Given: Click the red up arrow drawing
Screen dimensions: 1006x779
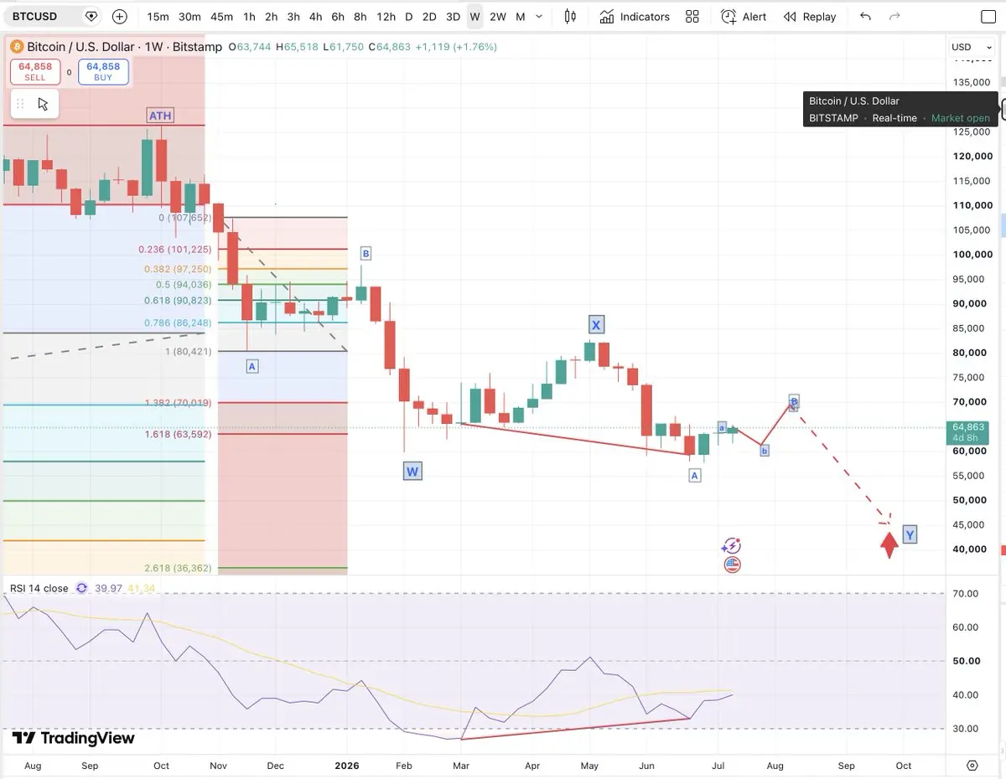Looking at the screenshot, I should click(889, 544).
